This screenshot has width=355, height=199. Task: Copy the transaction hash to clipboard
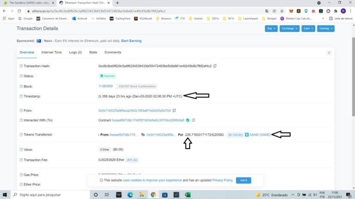[x=215, y=66]
